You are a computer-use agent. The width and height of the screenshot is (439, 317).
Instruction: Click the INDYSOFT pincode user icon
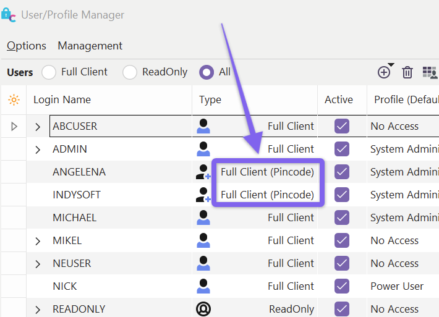[x=203, y=195]
